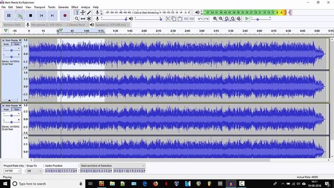Screen dimensions: 334x188
Task: Open the lower track's name dropdown menu
Action: [14, 105]
